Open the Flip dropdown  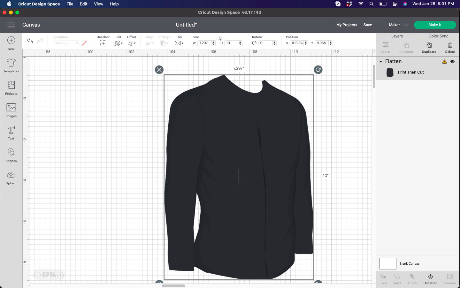(179, 43)
